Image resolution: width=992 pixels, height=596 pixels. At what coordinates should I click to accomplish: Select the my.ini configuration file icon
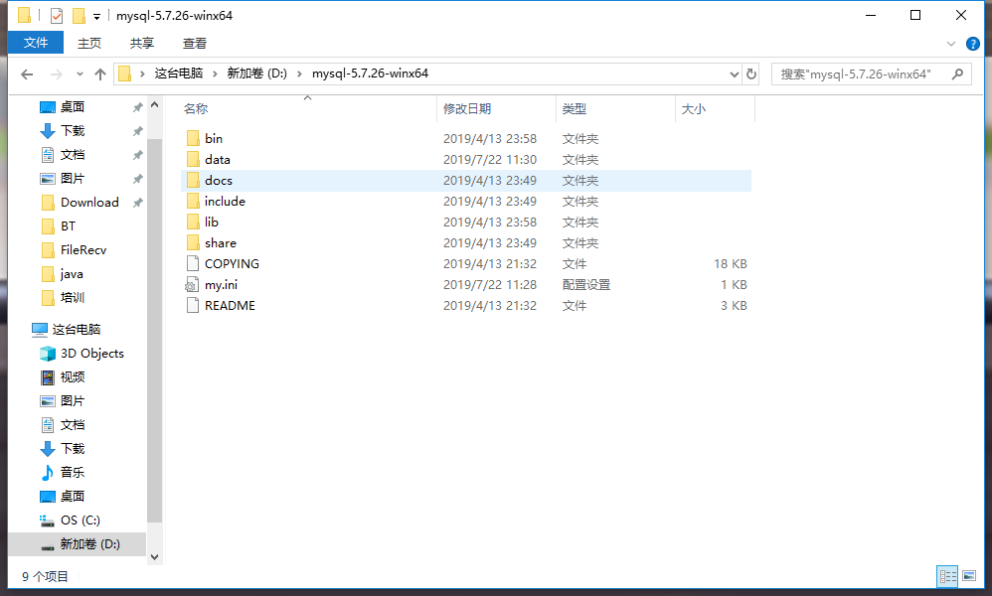(x=192, y=284)
